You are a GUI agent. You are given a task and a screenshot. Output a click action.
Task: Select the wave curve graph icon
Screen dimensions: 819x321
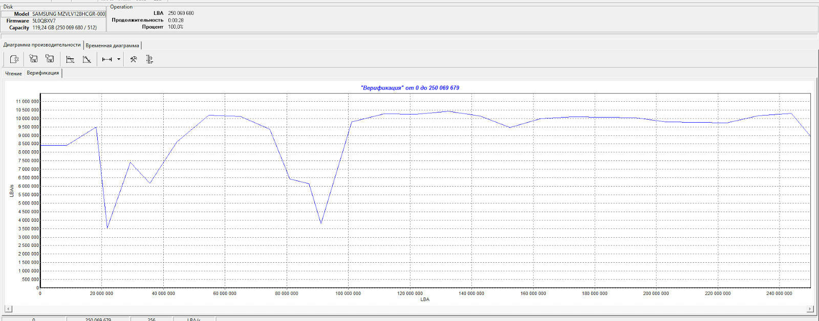tap(70, 59)
